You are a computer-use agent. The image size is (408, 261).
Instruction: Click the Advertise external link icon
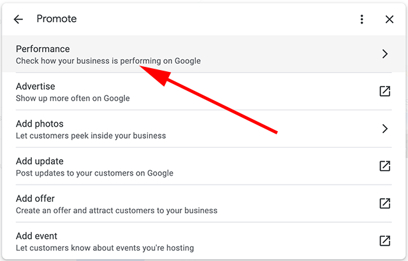(384, 91)
